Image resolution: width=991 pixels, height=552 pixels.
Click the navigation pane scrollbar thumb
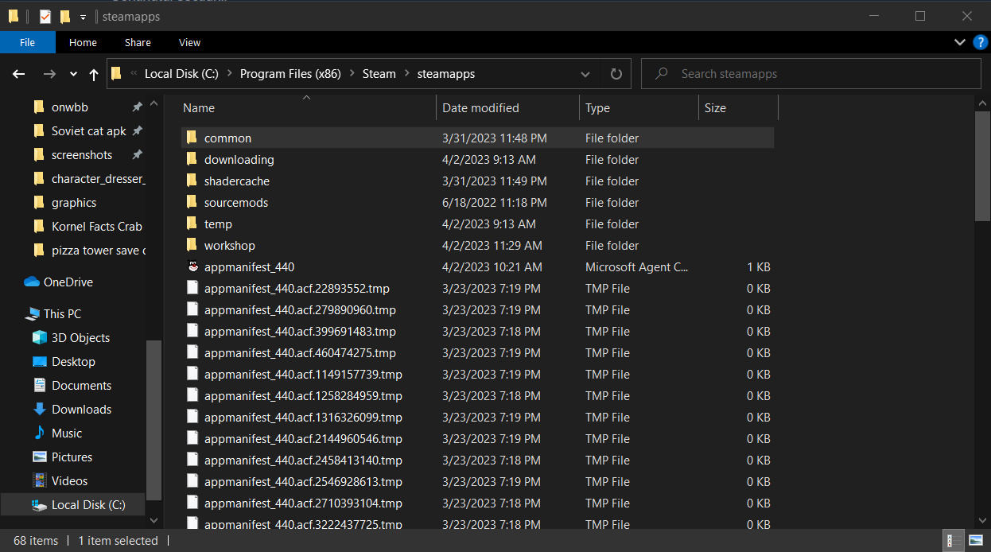click(154, 419)
